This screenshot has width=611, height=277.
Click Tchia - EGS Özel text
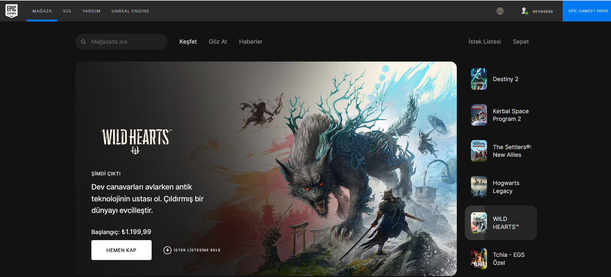pyautogui.click(x=509, y=259)
